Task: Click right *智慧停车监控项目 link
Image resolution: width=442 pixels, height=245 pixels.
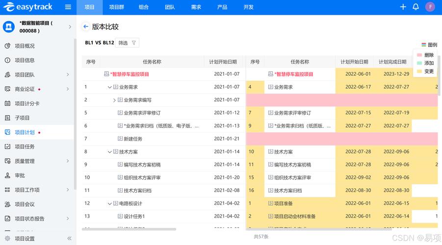Action: pyautogui.click(x=294, y=74)
